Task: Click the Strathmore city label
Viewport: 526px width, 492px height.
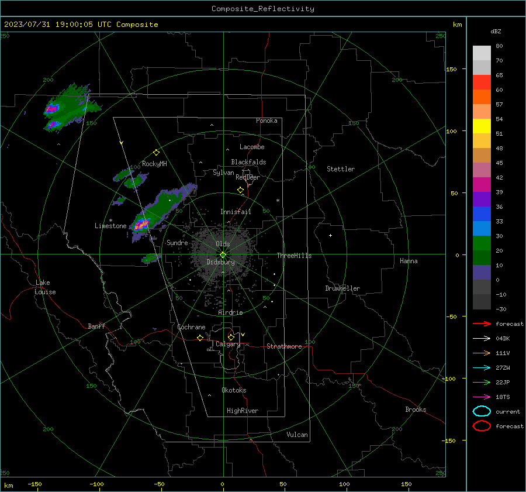Action: coord(285,346)
